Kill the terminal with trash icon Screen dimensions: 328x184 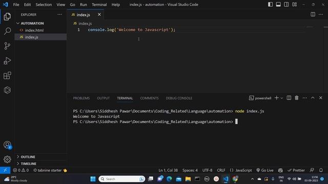click(x=297, y=98)
